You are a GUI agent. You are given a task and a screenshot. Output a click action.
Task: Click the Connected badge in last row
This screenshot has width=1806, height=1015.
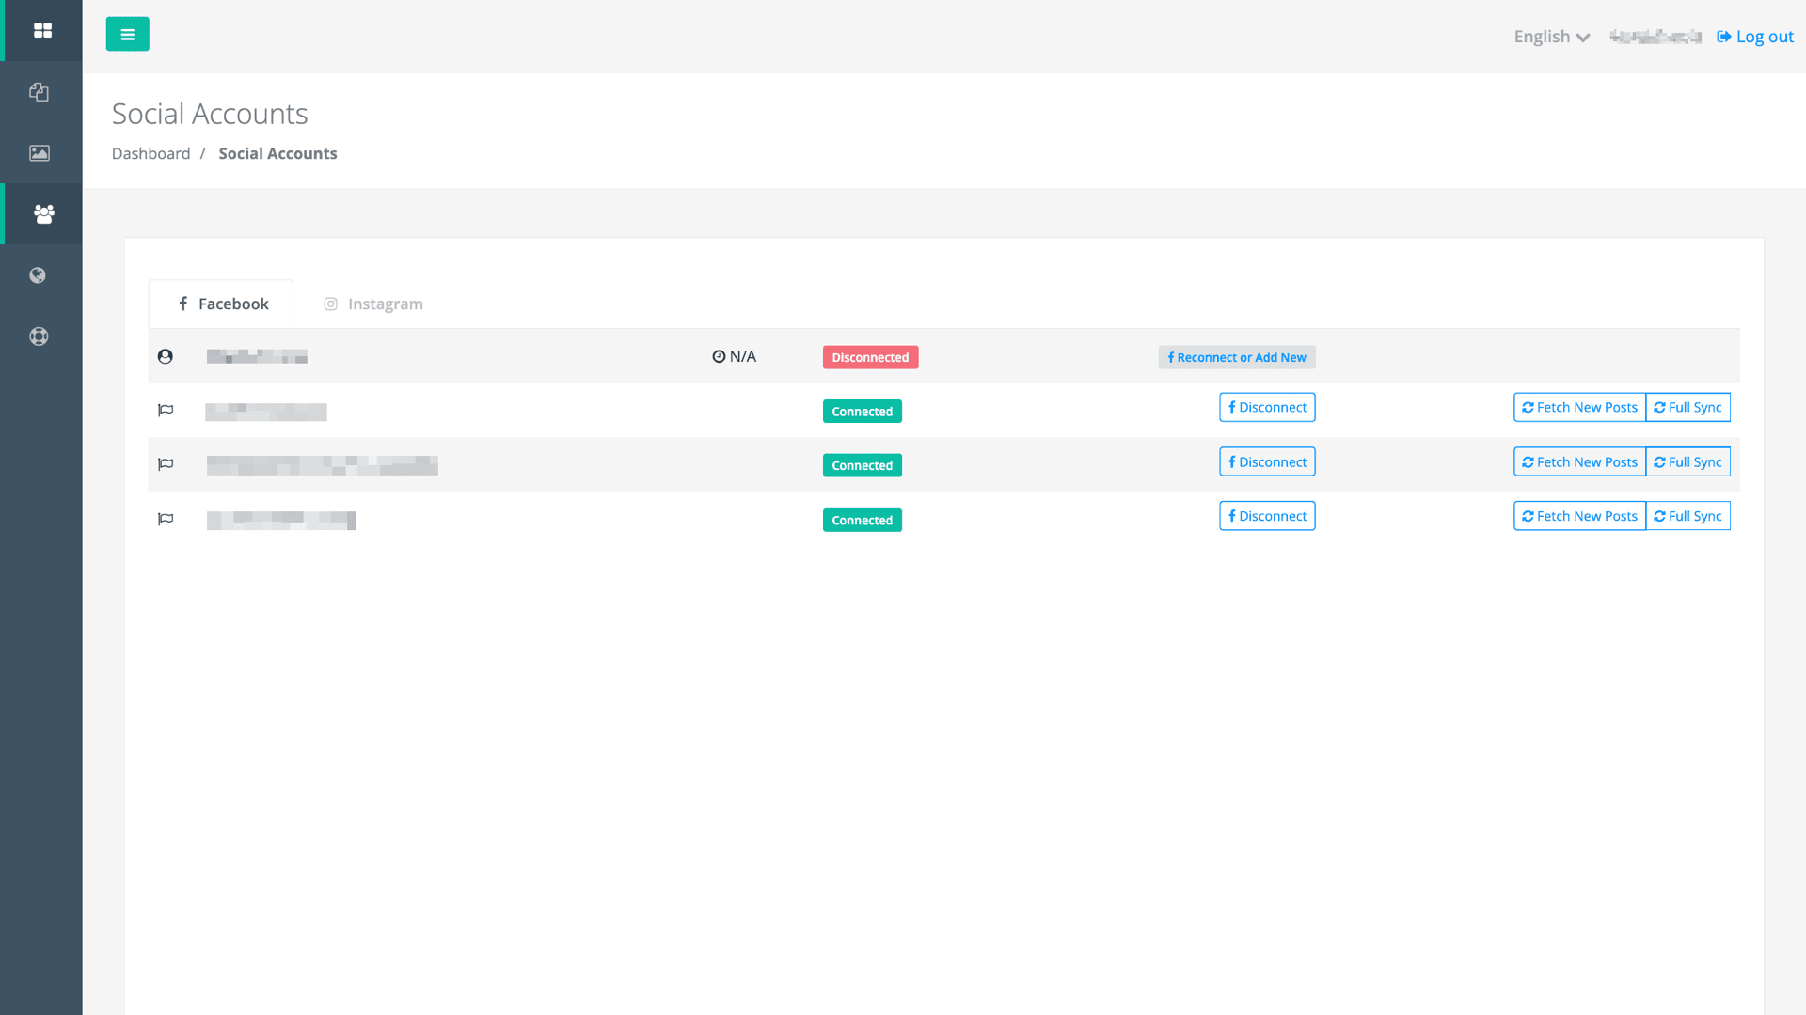tap(862, 521)
